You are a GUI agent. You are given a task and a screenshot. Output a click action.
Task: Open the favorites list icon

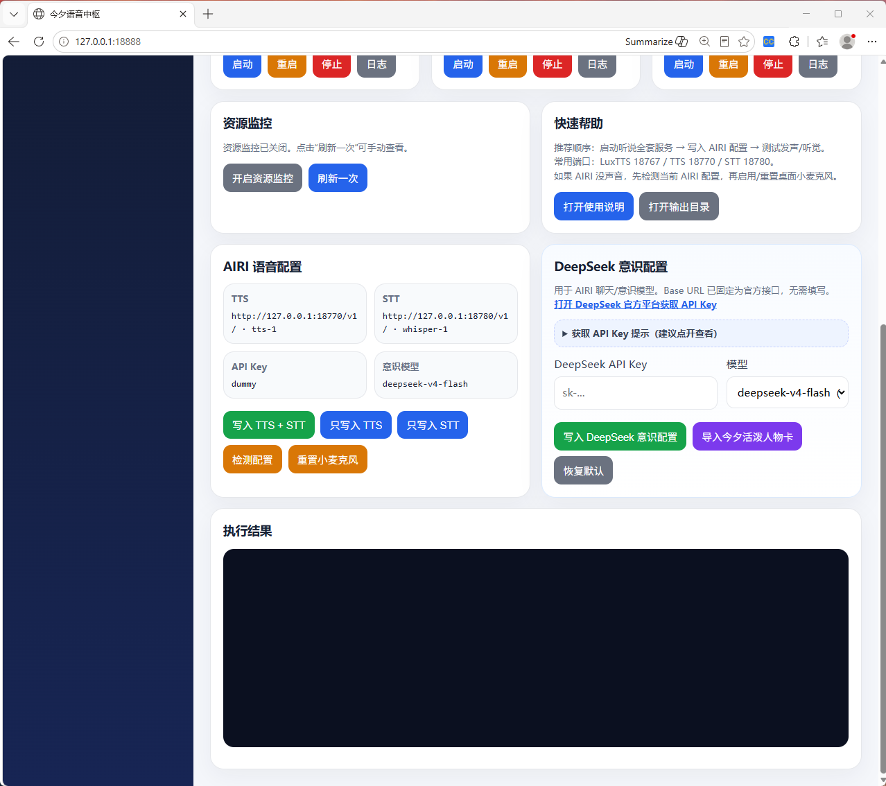pyautogui.click(x=822, y=42)
